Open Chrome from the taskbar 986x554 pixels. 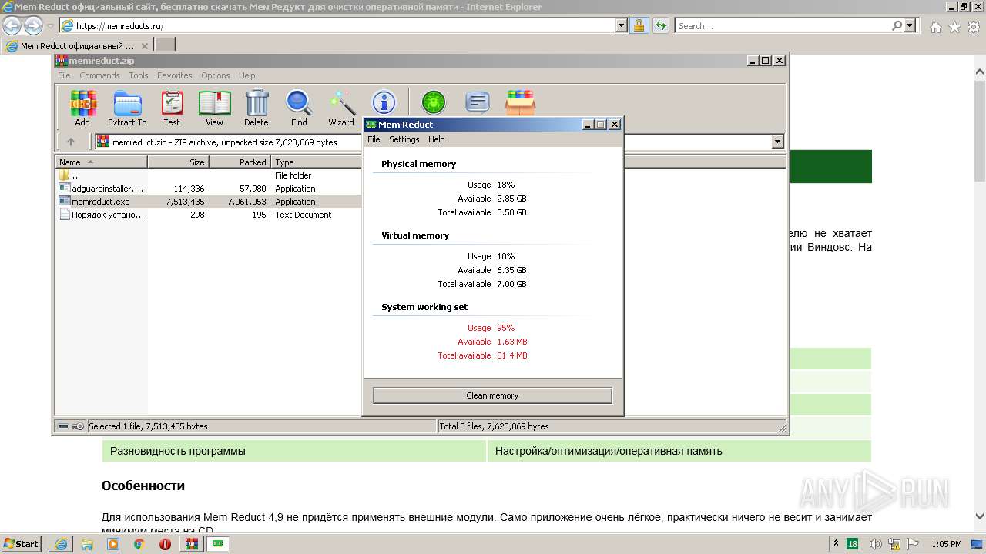click(139, 544)
